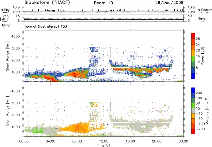Click the 'Freq. [MHz]' axis label
This screenshot has height=147, width=212.
pyautogui.click(x=5, y=18)
